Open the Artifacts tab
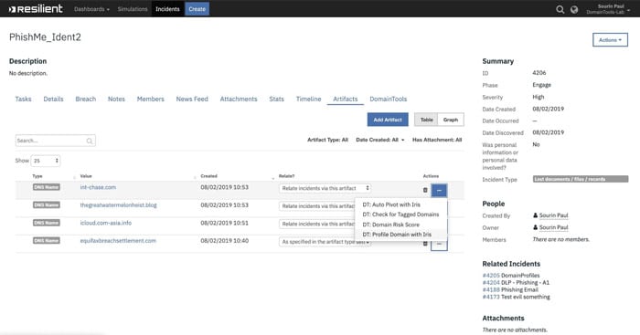 [x=346, y=99]
